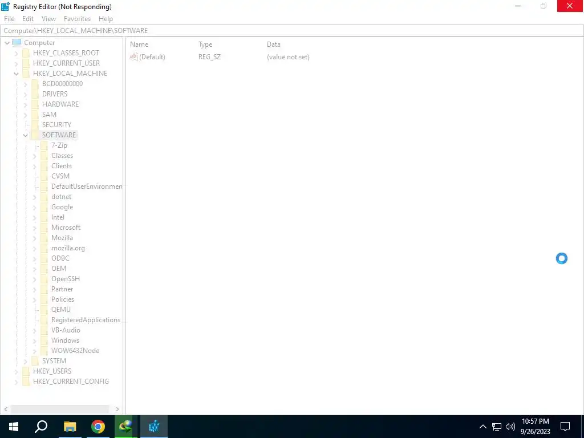Viewport: 584px width, 438px height.
Task: Collapse the Computer root node
Action: (x=7, y=43)
